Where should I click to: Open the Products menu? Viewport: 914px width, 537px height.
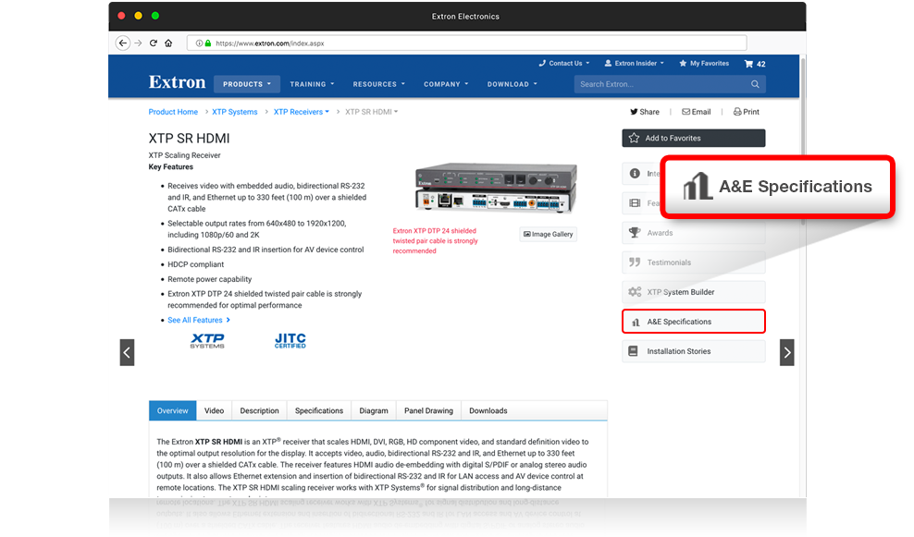coord(247,84)
